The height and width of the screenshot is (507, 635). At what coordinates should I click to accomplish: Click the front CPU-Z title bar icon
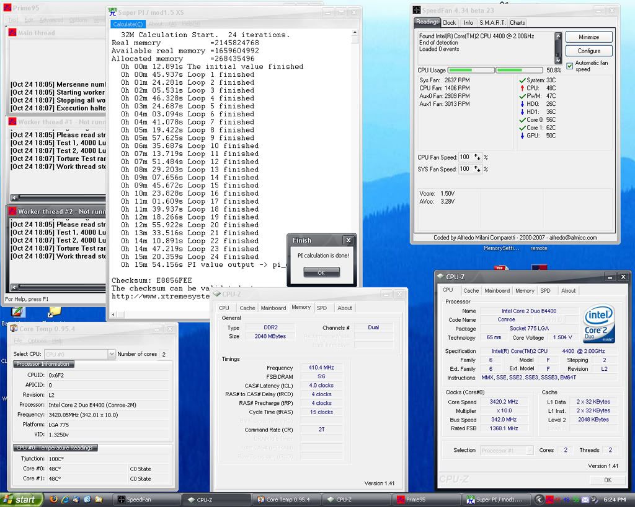click(x=440, y=277)
